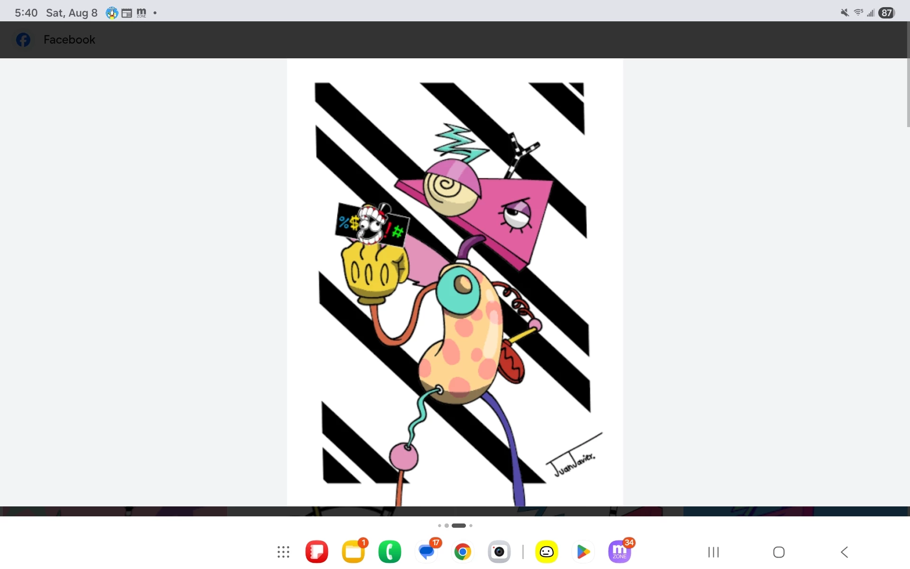The image size is (910, 569).
Task: Open Google Messages with 17 badge
Action: [427, 552]
